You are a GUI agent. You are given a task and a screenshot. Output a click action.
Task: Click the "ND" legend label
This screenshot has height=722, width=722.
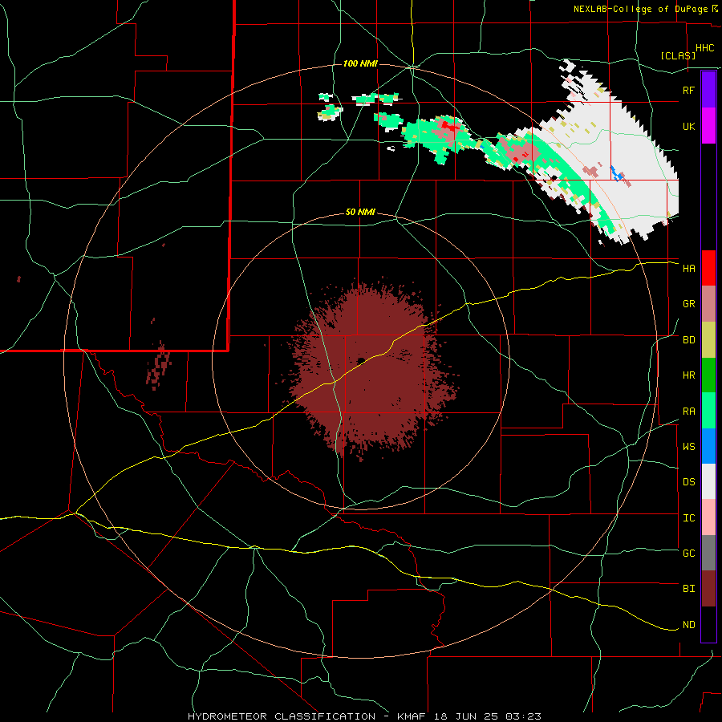point(688,625)
